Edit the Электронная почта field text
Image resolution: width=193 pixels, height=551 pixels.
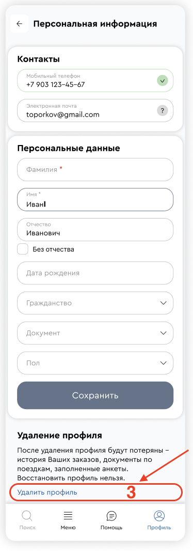click(x=95, y=111)
